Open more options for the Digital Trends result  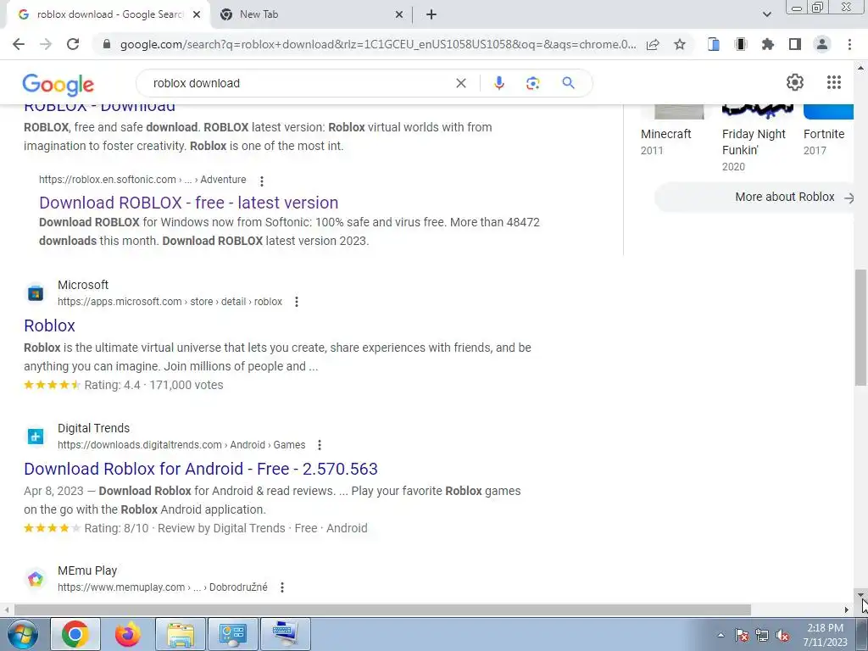320,445
